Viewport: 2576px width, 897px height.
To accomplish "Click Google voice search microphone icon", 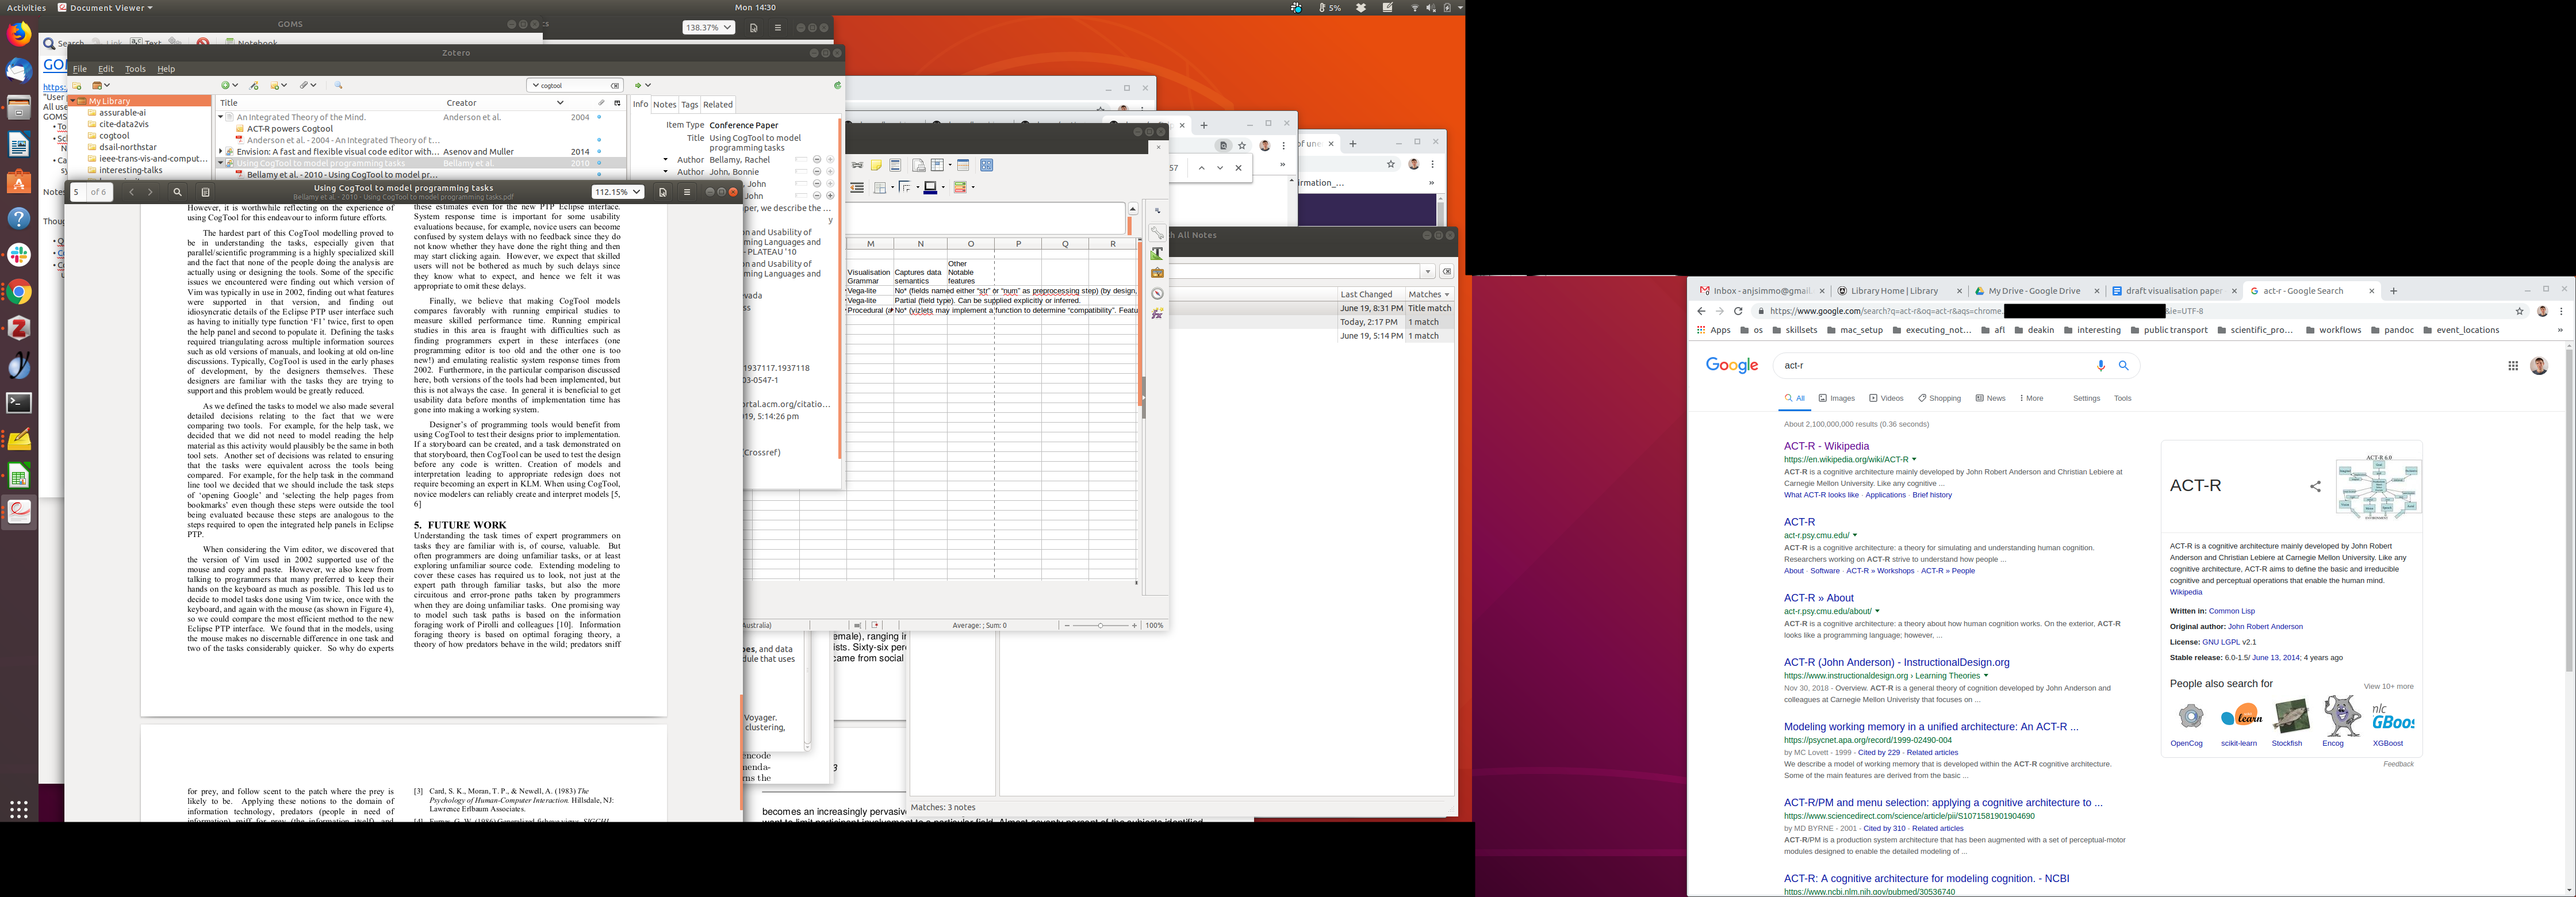I will 2100,366.
